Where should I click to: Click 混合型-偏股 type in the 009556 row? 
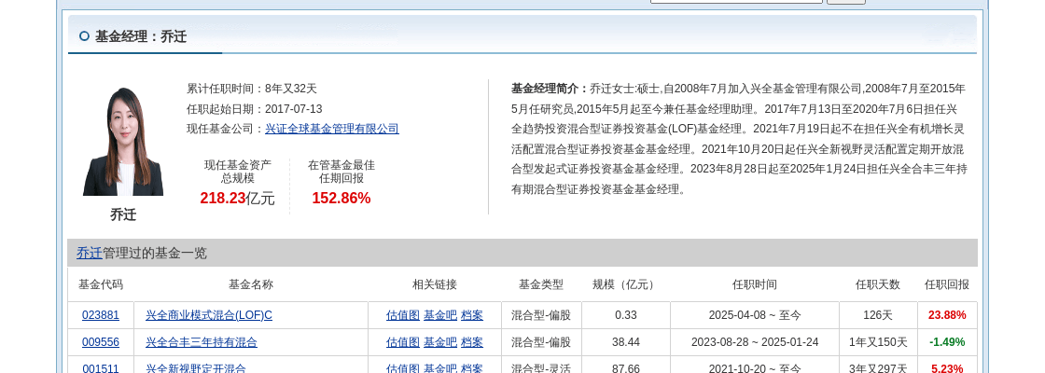coord(541,342)
